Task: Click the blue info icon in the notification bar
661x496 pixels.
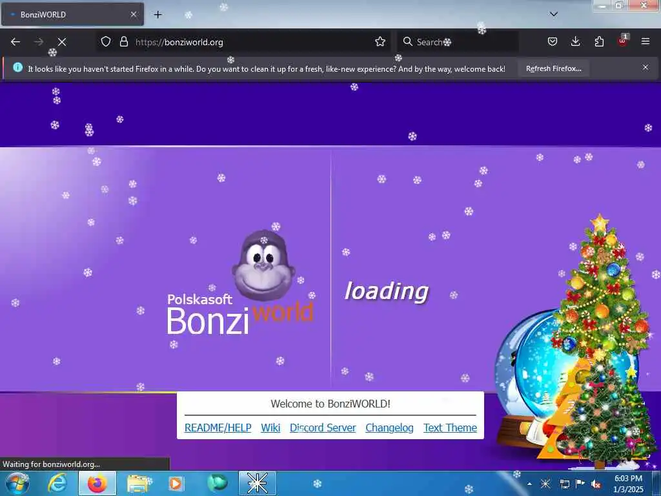Action: (17, 67)
